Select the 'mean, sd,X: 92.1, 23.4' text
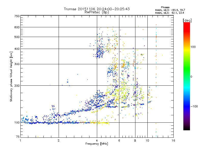Image resolution: width=204 pixels, height=153 pixels. (x=169, y=13)
